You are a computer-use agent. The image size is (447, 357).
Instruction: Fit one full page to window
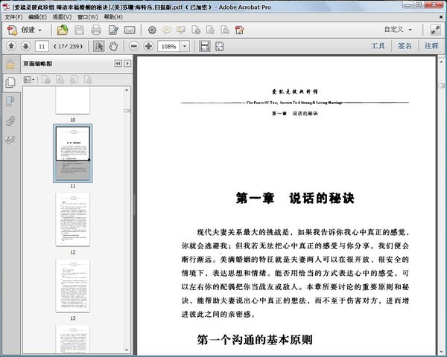point(220,46)
